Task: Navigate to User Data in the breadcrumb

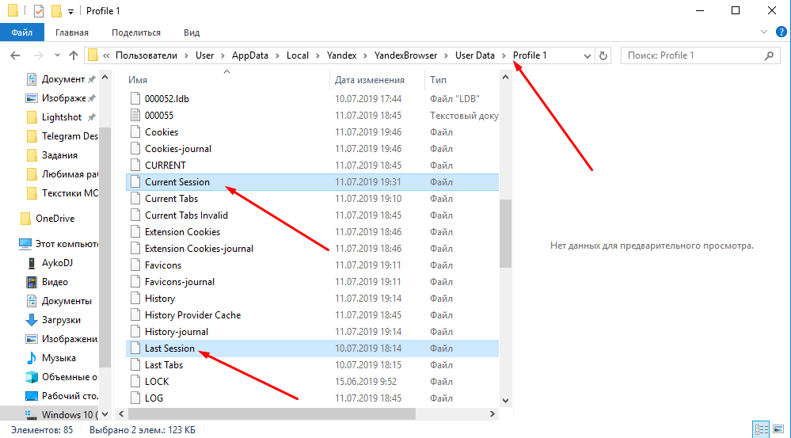Action: coord(474,55)
